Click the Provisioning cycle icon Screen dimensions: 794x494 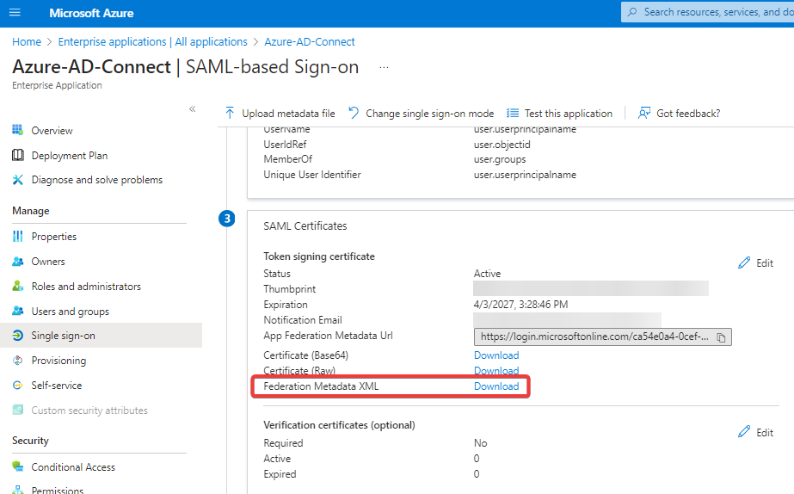point(18,361)
